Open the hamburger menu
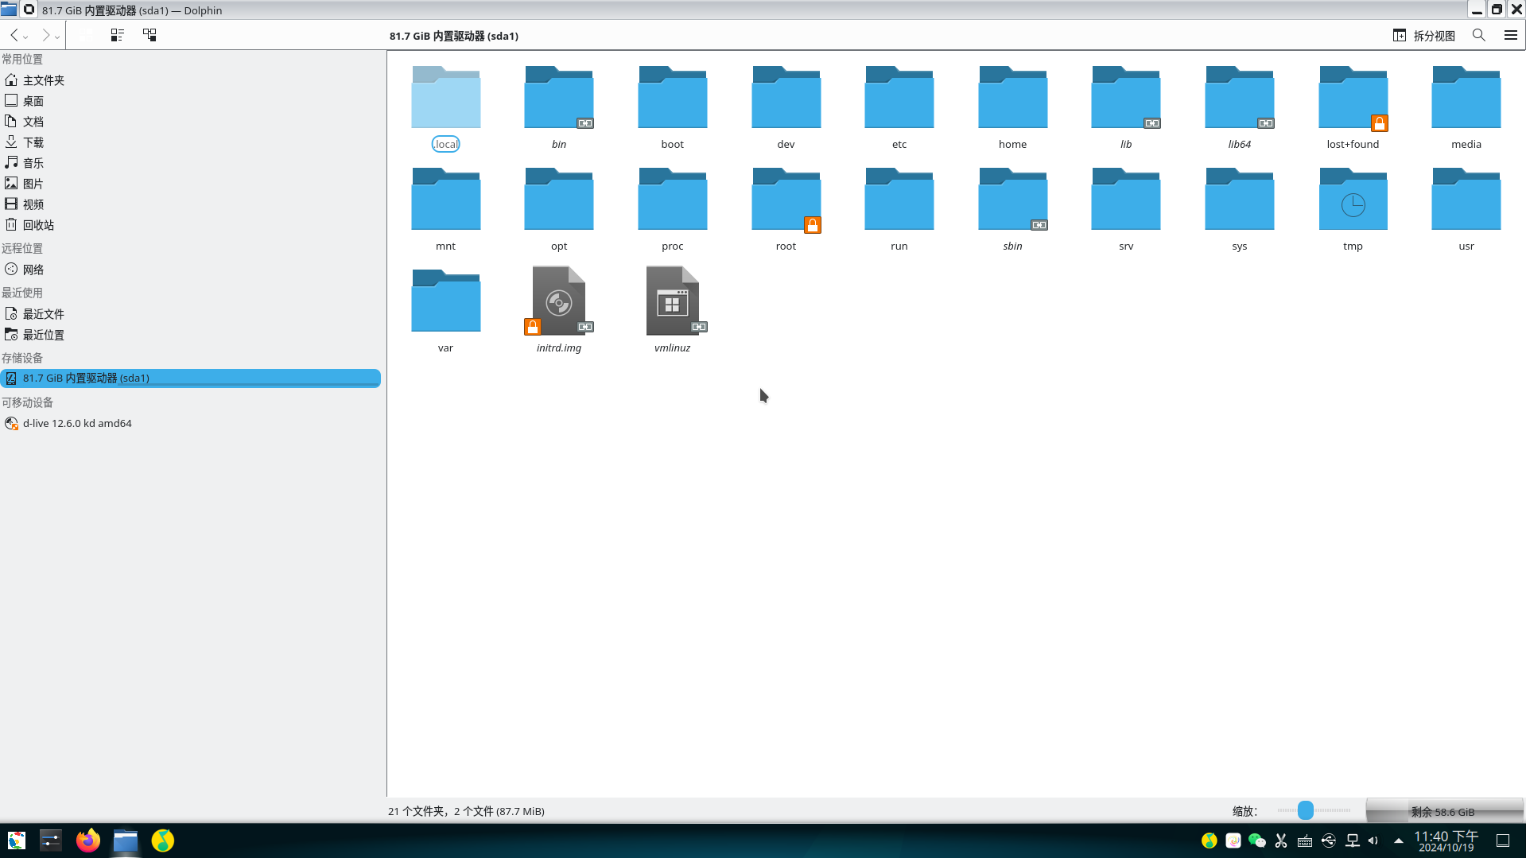The image size is (1526, 858). click(x=1511, y=35)
